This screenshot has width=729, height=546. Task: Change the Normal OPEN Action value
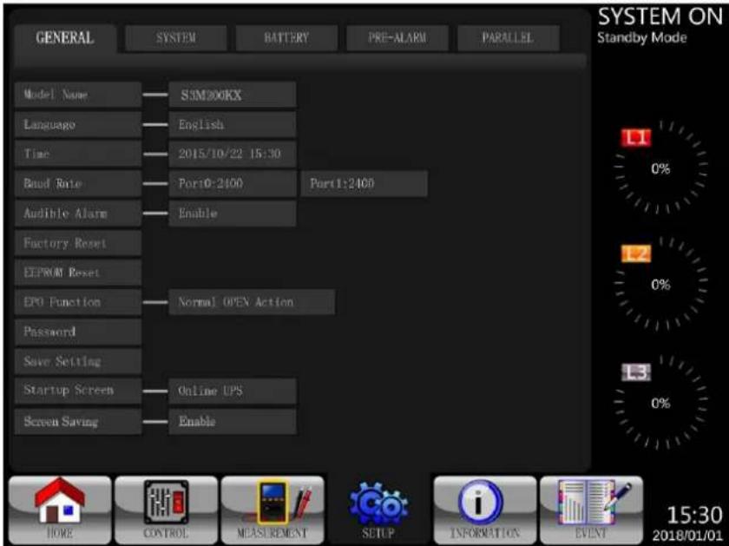[x=252, y=302]
